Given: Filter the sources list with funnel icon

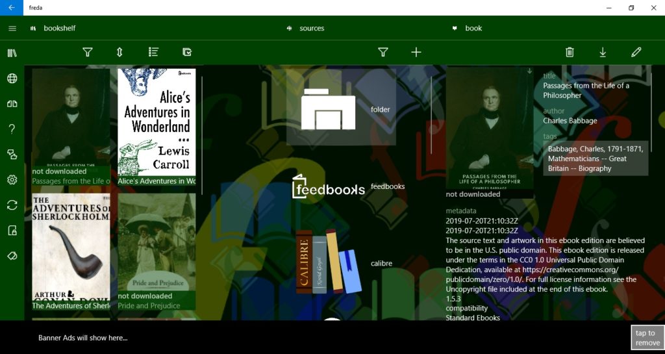Looking at the screenshot, I should coord(383,52).
